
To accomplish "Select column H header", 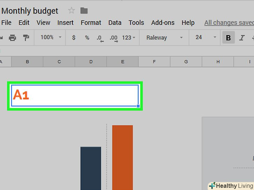I will [x=218, y=62].
